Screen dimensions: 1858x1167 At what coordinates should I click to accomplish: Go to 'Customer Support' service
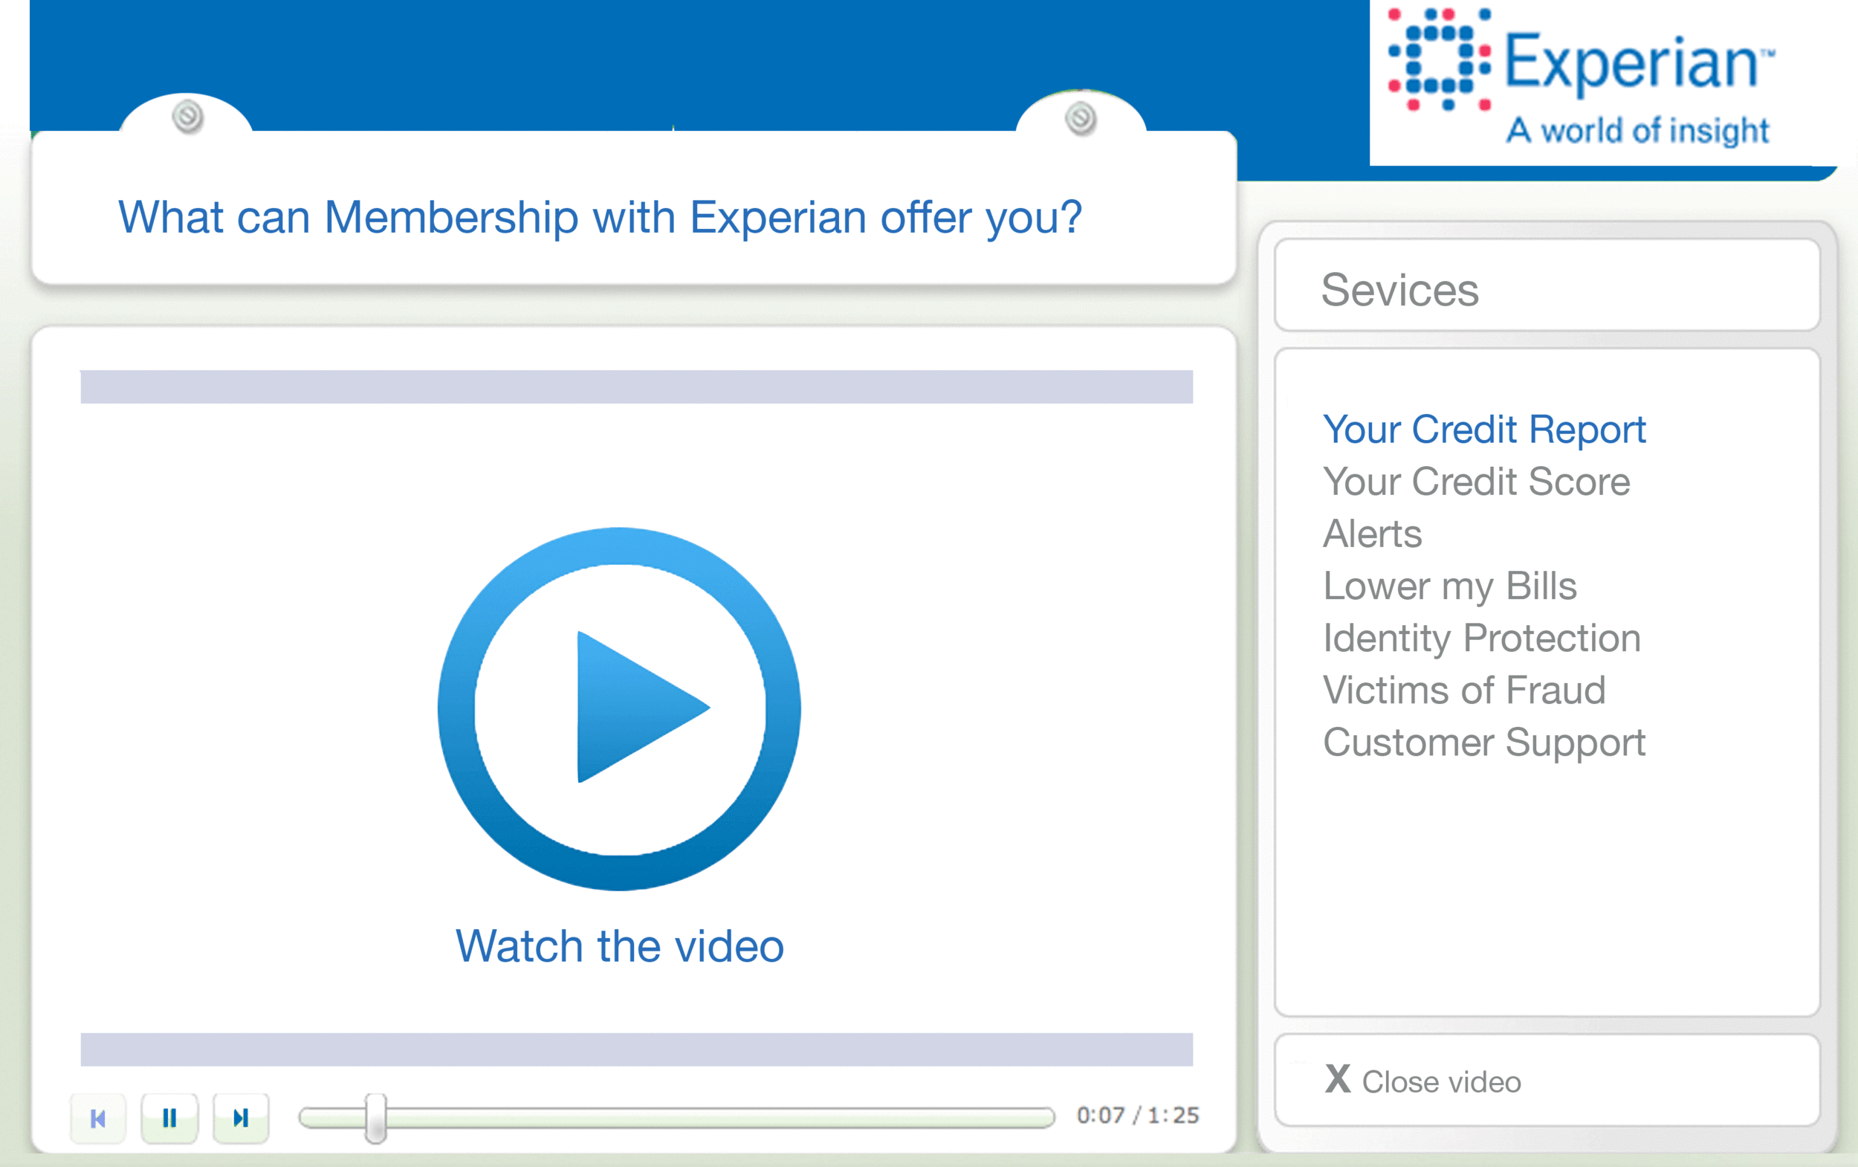click(x=1483, y=743)
